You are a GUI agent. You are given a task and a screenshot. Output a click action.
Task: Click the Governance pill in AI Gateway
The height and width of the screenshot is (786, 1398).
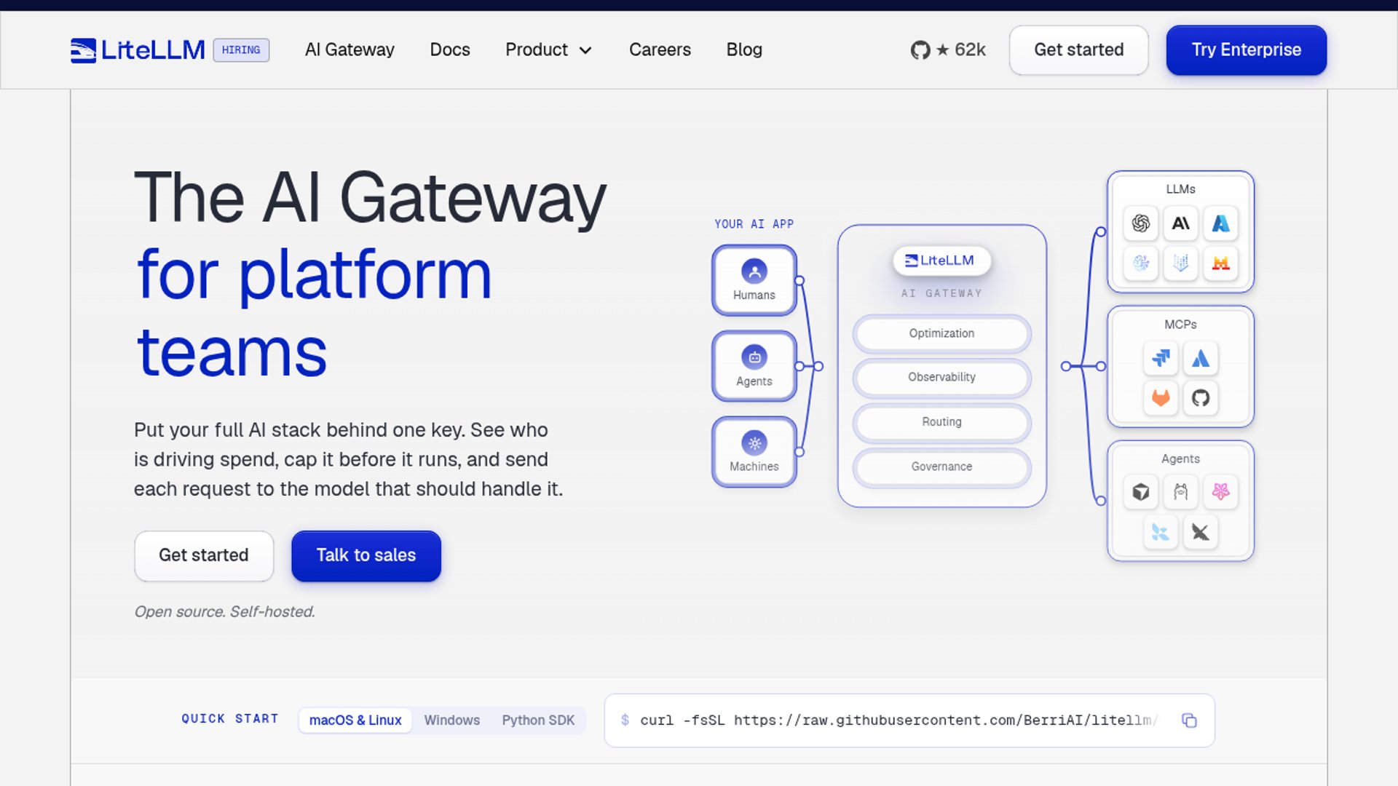click(941, 467)
